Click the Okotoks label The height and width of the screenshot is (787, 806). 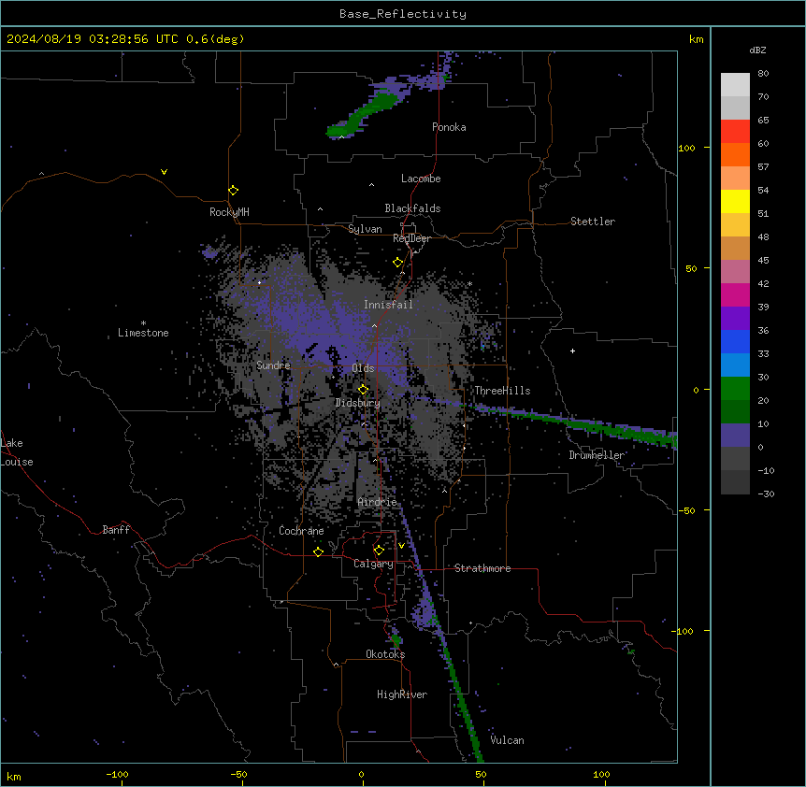click(385, 654)
